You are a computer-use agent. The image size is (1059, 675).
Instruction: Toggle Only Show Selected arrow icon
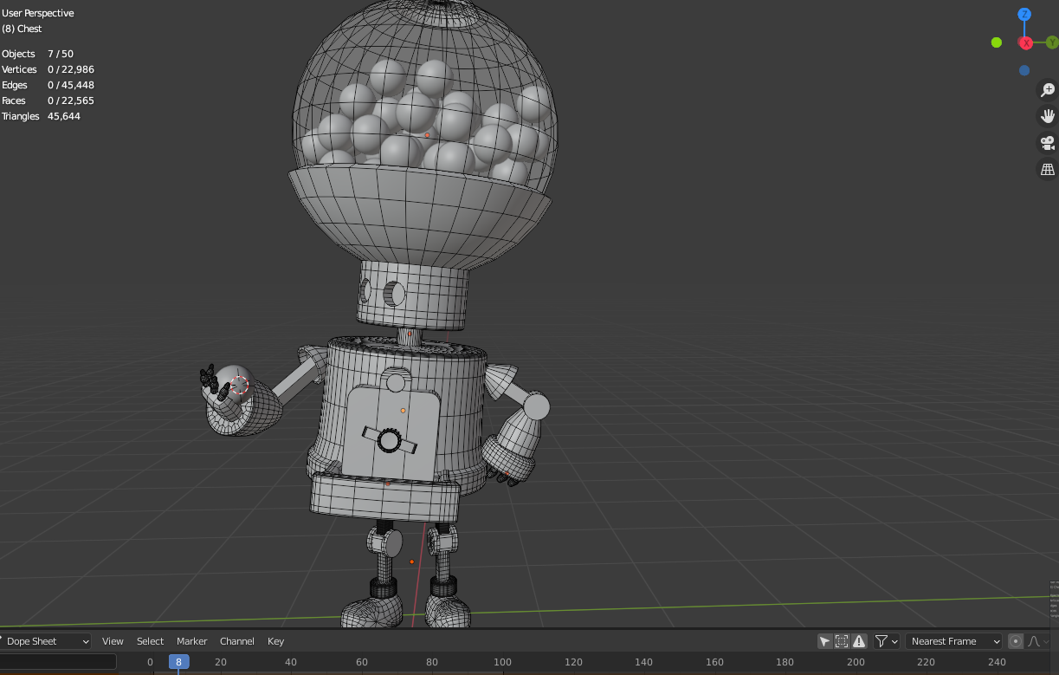click(824, 641)
